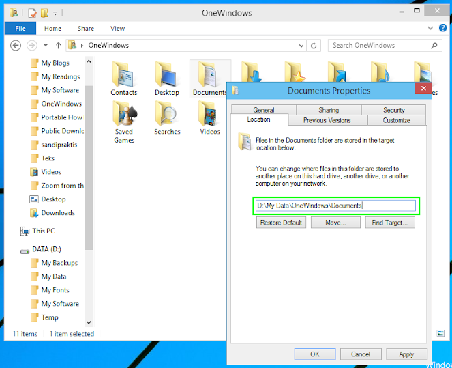Open the Saved Games folder
452x368 pixels.
[x=124, y=122]
